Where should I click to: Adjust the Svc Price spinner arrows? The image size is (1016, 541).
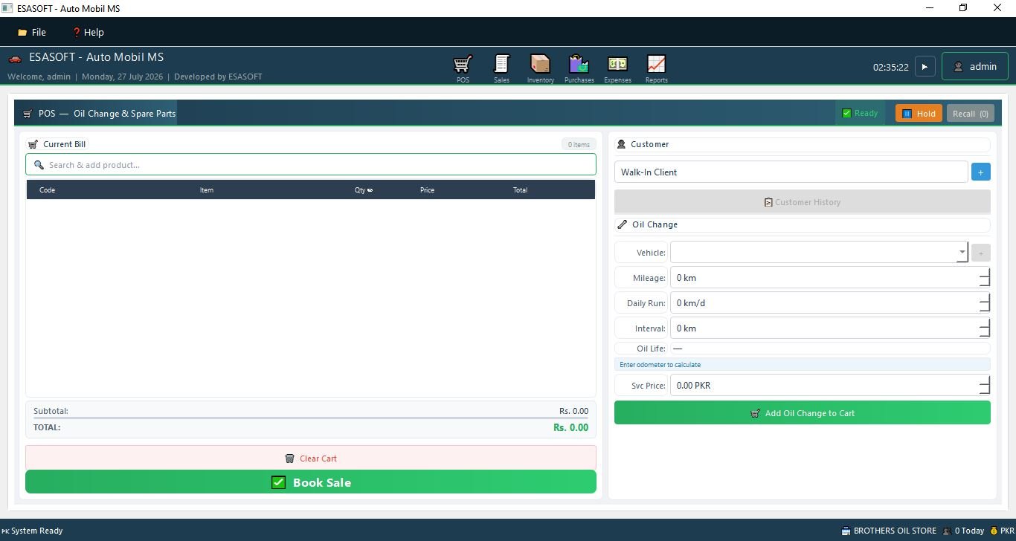click(x=984, y=385)
